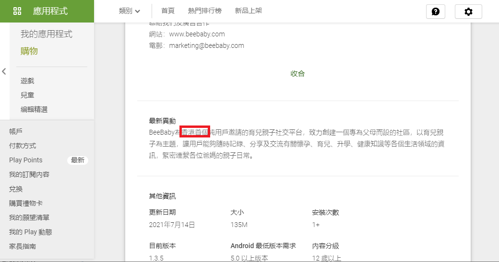Click the 內容分級 label
499x262 pixels.
pos(326,246)
